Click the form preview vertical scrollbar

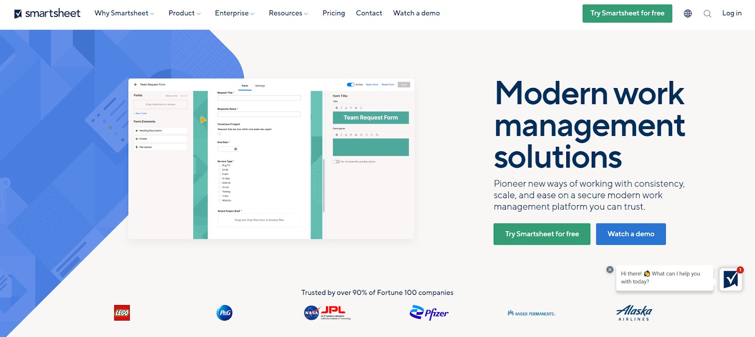324,186
